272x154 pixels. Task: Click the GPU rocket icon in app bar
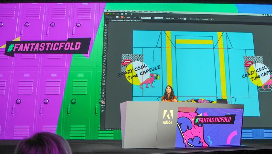point(131,14)
